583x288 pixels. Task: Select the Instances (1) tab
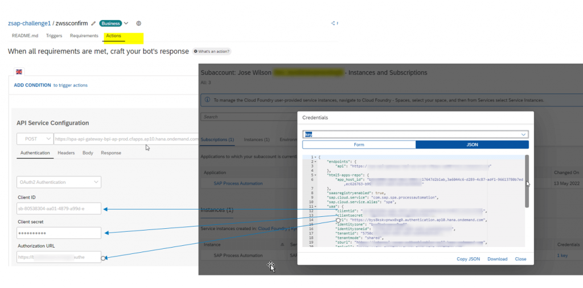[x=257, y=139]
